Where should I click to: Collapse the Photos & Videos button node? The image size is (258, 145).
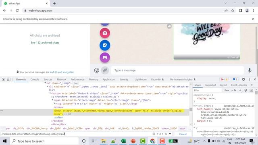coord(50,93)
